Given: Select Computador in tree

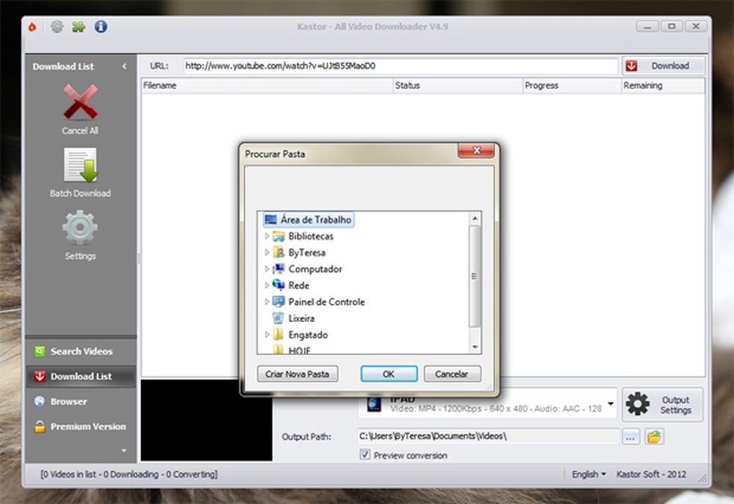Looking at the screenshot, I should point(315,269).
